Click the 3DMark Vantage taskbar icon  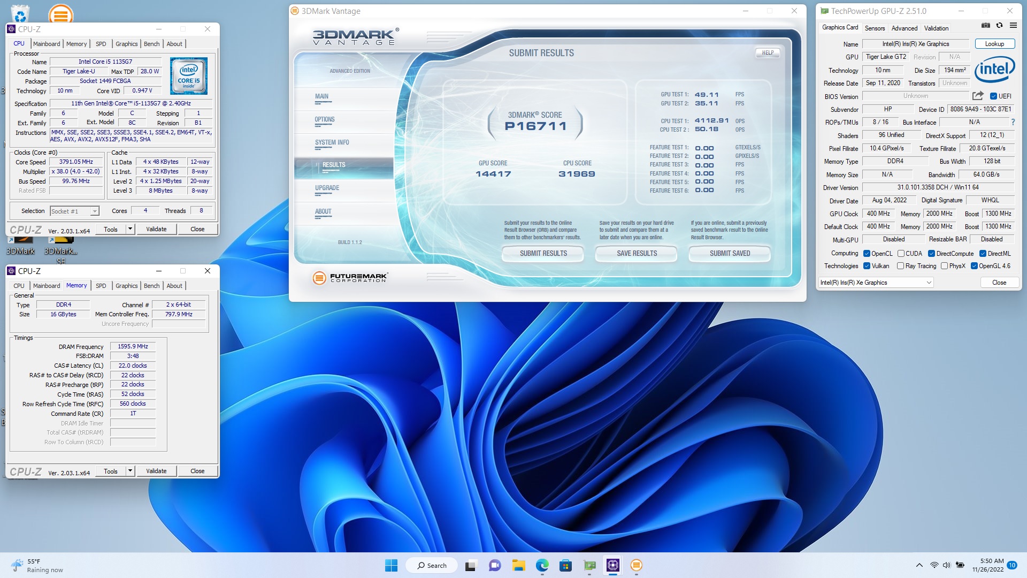tap(637, 565)
